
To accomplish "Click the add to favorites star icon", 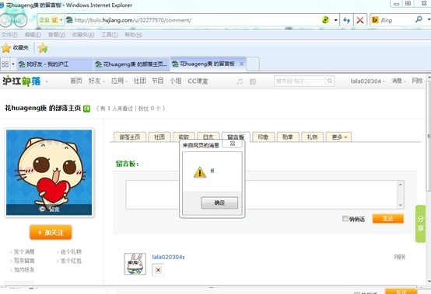I will 43,48.
